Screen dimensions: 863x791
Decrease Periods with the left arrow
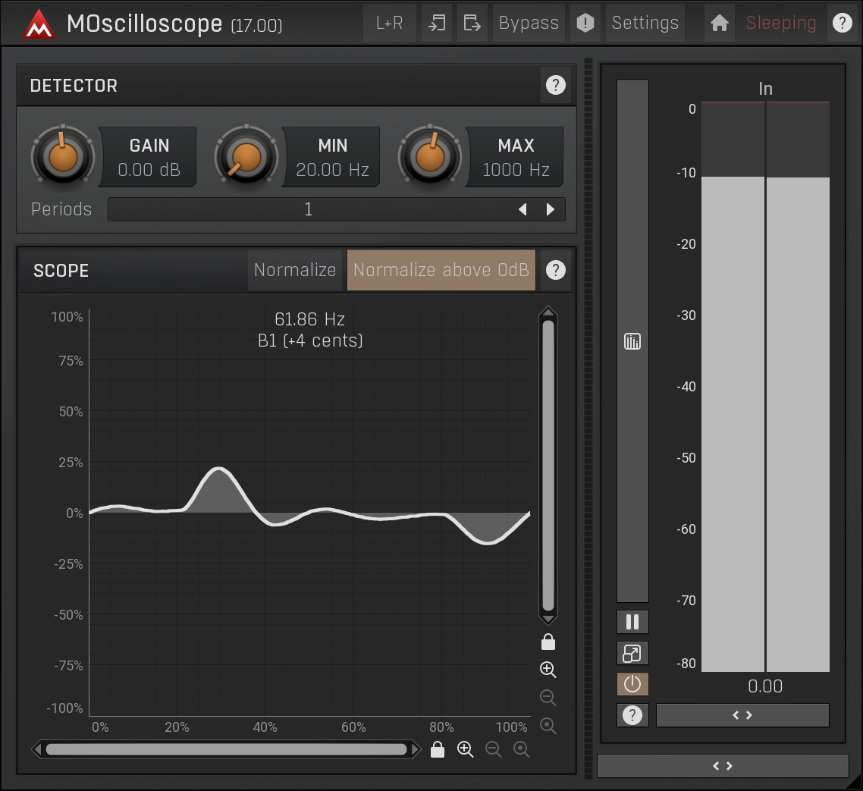point(523,210)
